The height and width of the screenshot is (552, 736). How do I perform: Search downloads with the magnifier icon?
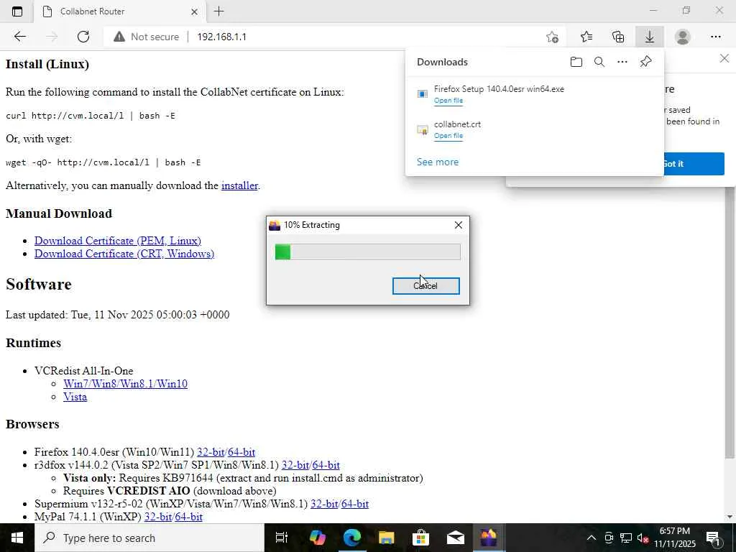[599, 62]
